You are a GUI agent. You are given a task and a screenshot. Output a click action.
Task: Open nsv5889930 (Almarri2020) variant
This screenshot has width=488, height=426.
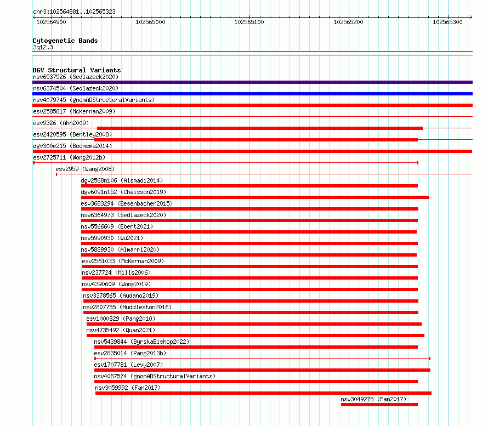[120, 249]
